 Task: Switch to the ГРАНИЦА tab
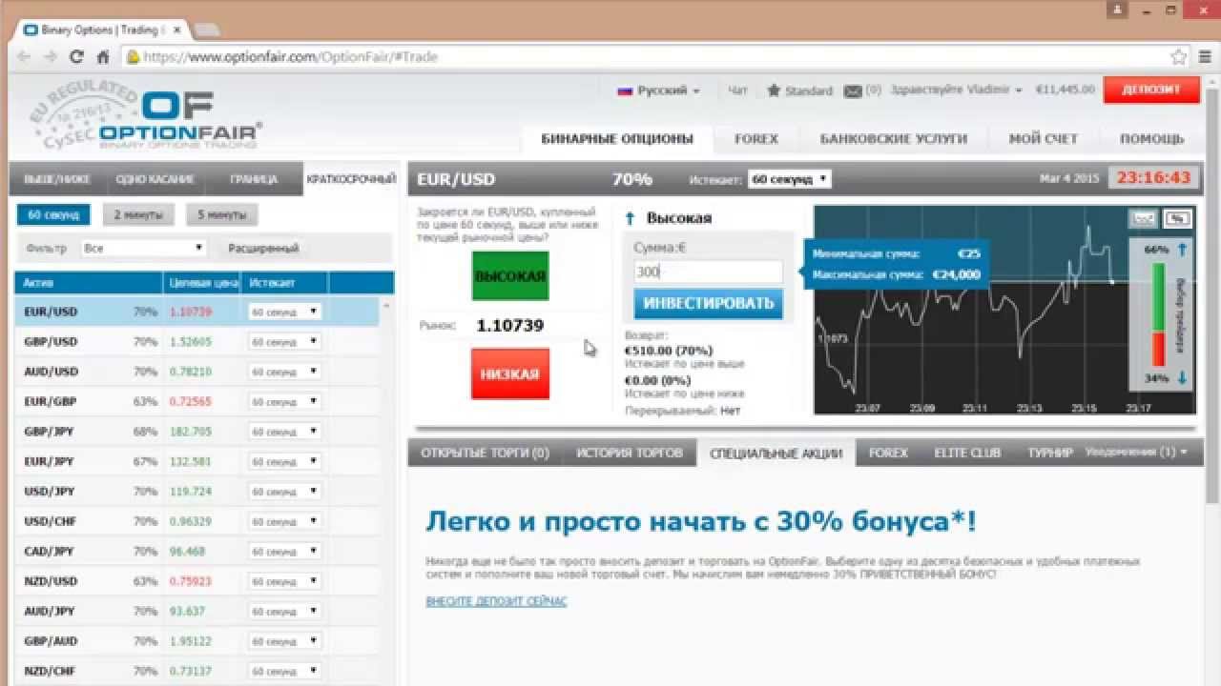pyautogui.click(x=254, y=179)
